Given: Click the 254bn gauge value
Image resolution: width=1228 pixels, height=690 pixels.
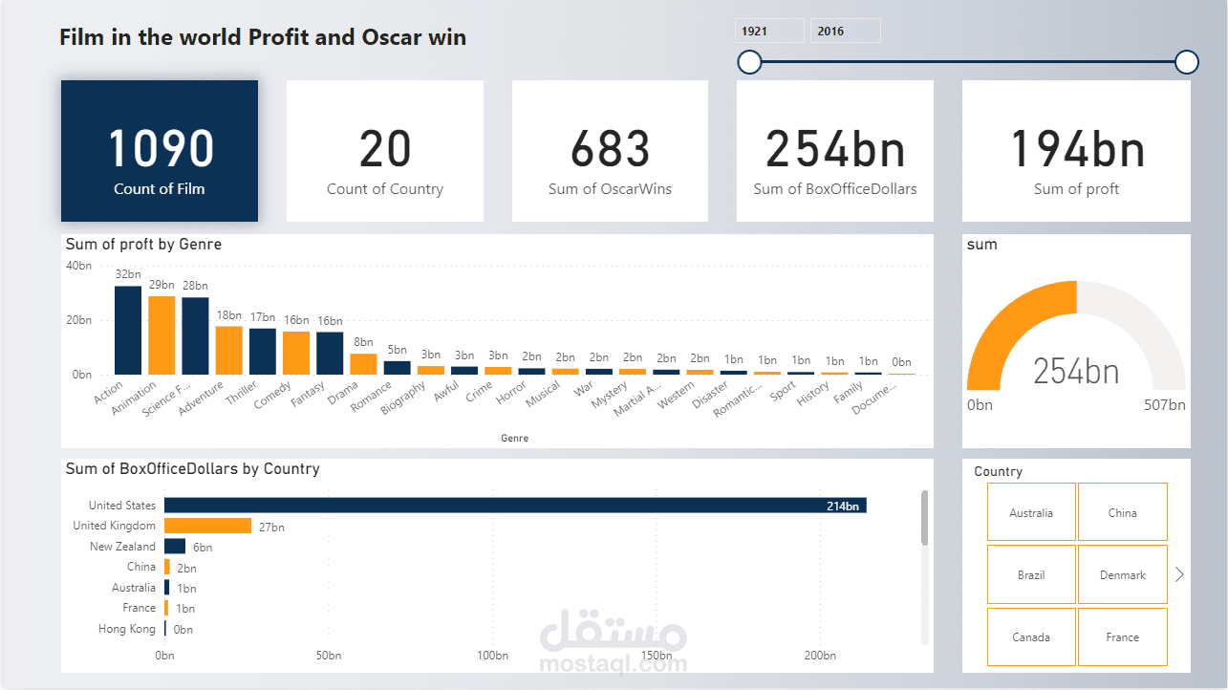Looking at the screenshot, I should pyautogui.click(x=1076, y=371).
